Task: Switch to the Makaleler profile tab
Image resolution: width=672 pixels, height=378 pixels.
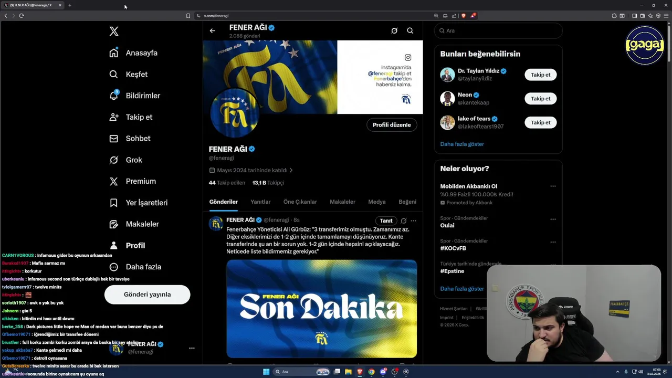Action: coord(342,202)
